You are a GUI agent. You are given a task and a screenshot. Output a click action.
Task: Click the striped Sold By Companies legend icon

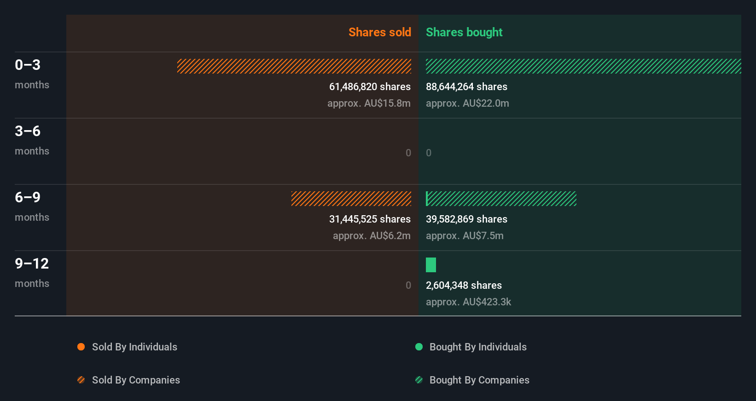81,380
